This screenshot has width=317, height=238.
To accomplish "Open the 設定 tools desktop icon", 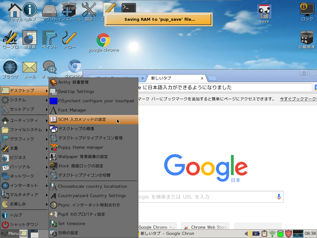I will coord(89,12).
